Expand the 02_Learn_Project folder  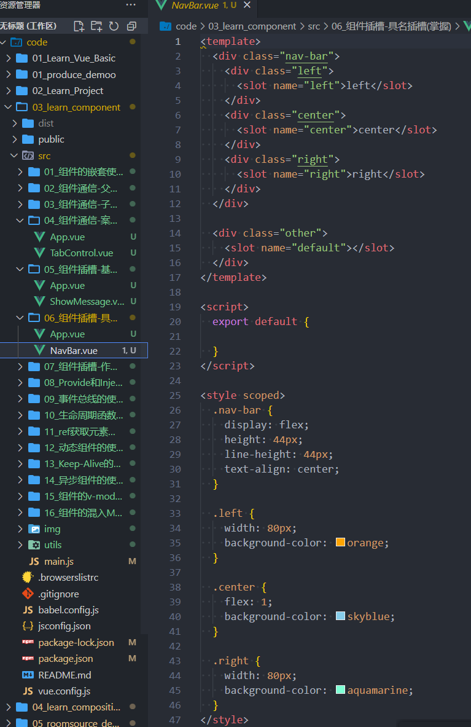(9, 90)
